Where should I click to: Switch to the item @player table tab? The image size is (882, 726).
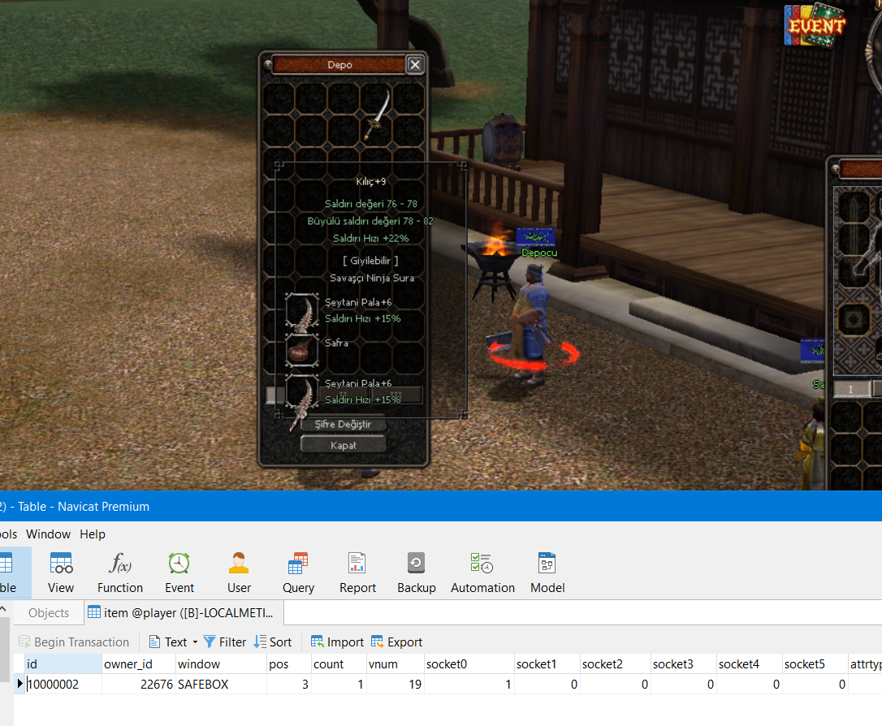184,613
